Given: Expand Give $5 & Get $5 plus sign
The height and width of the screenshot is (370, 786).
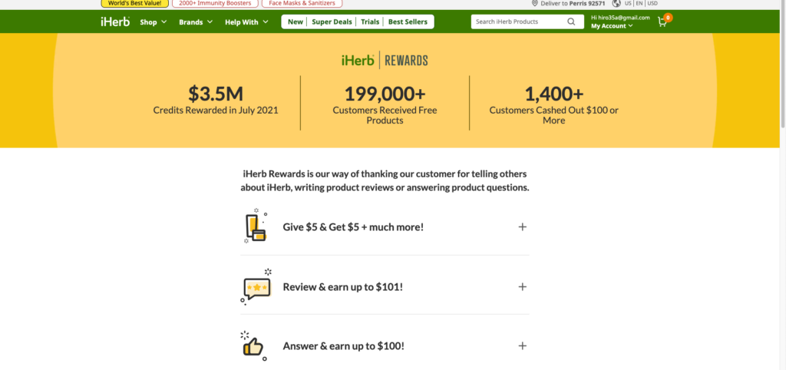Looking at the screenshot, I should click(x=522, y=226).
